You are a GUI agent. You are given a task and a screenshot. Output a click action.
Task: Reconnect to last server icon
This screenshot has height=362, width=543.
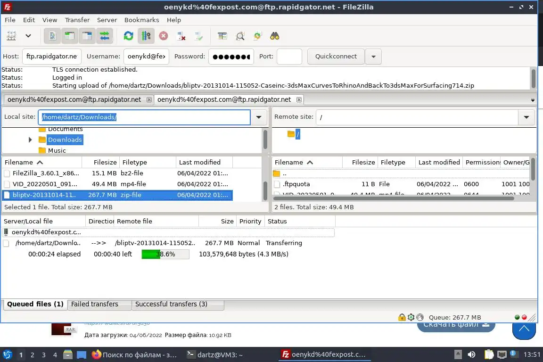point(198,36)
